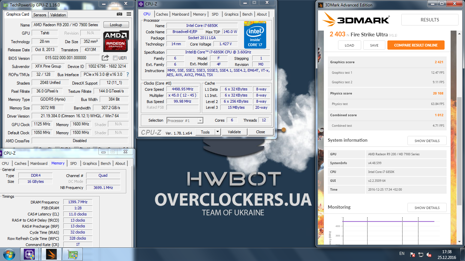Click the title bar icon of the CPU-Z processor window
465x261 pixels.
[141, 4]
